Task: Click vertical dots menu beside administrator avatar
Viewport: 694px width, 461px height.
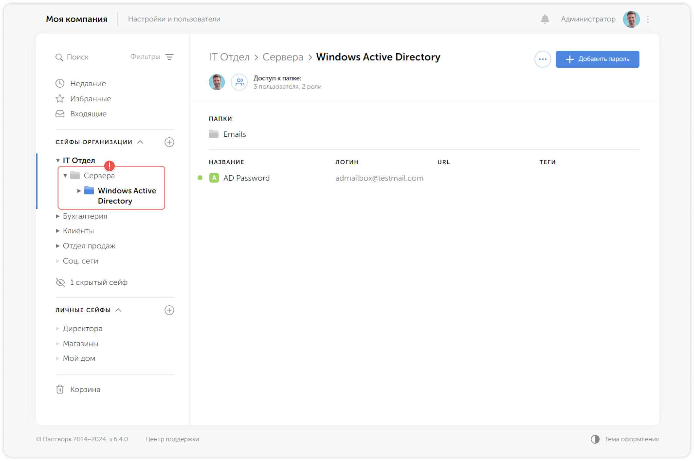Action: pos(648,19)
